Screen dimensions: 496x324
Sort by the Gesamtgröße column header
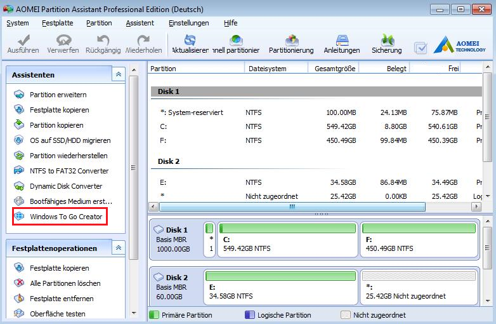tap(334, 69)
